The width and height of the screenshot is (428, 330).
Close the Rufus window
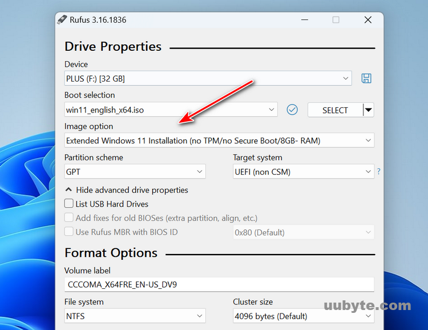pyautogui.click(x=368, y=20)
